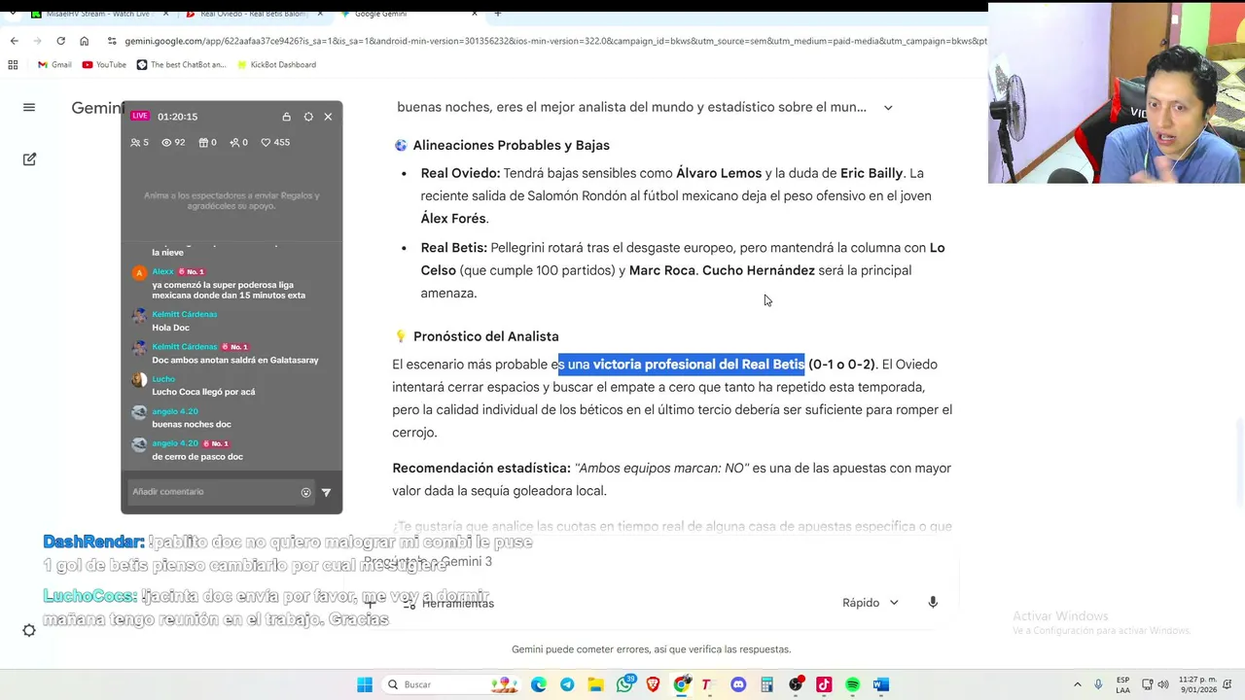Expand the collapsed prompt with the chevron
The height and width of the screenshot is (700, 1245).
[x=888, y=108]
